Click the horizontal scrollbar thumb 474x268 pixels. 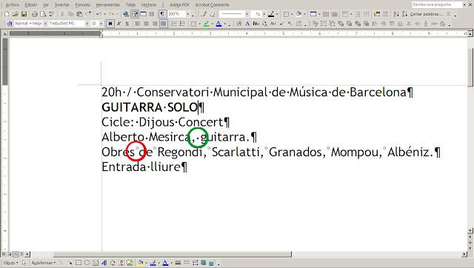(x=173, y=255)
